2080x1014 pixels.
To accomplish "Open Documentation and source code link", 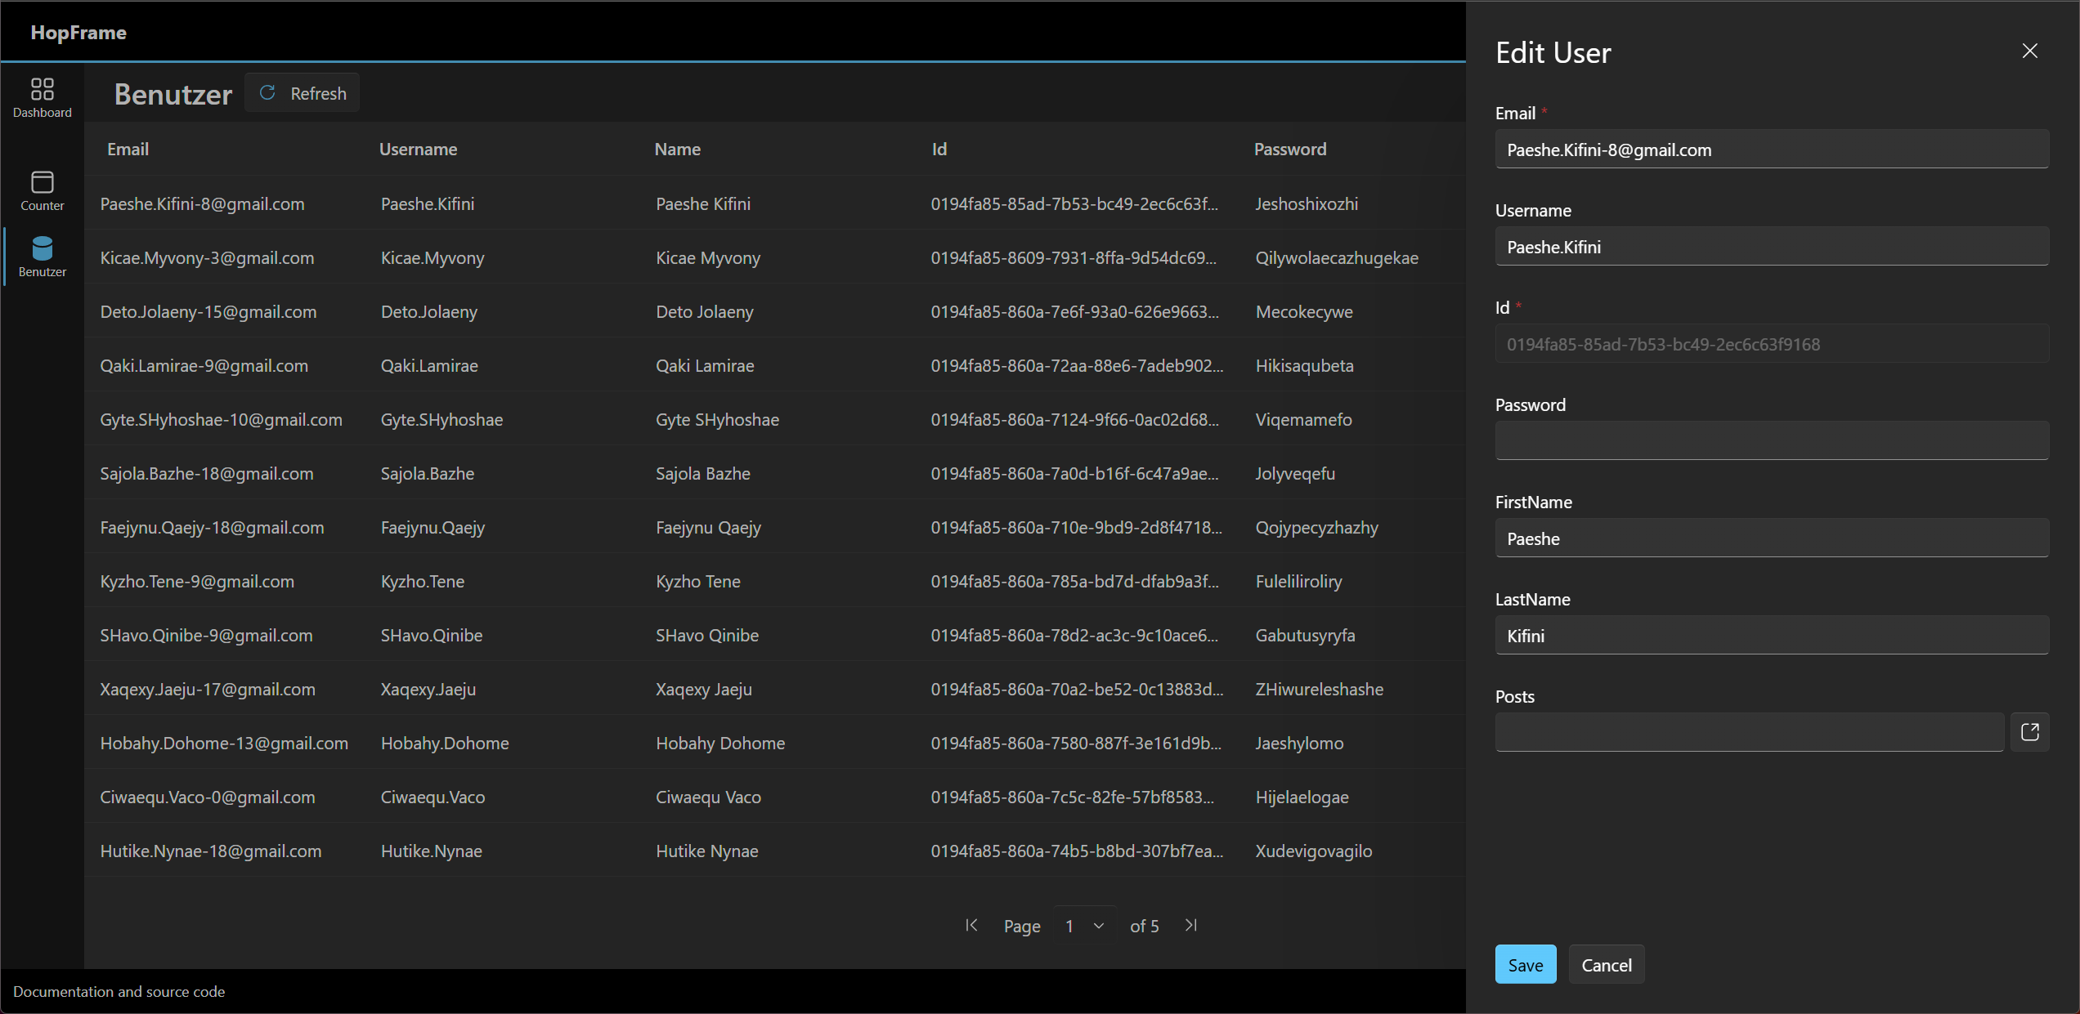I will [119, 992].
